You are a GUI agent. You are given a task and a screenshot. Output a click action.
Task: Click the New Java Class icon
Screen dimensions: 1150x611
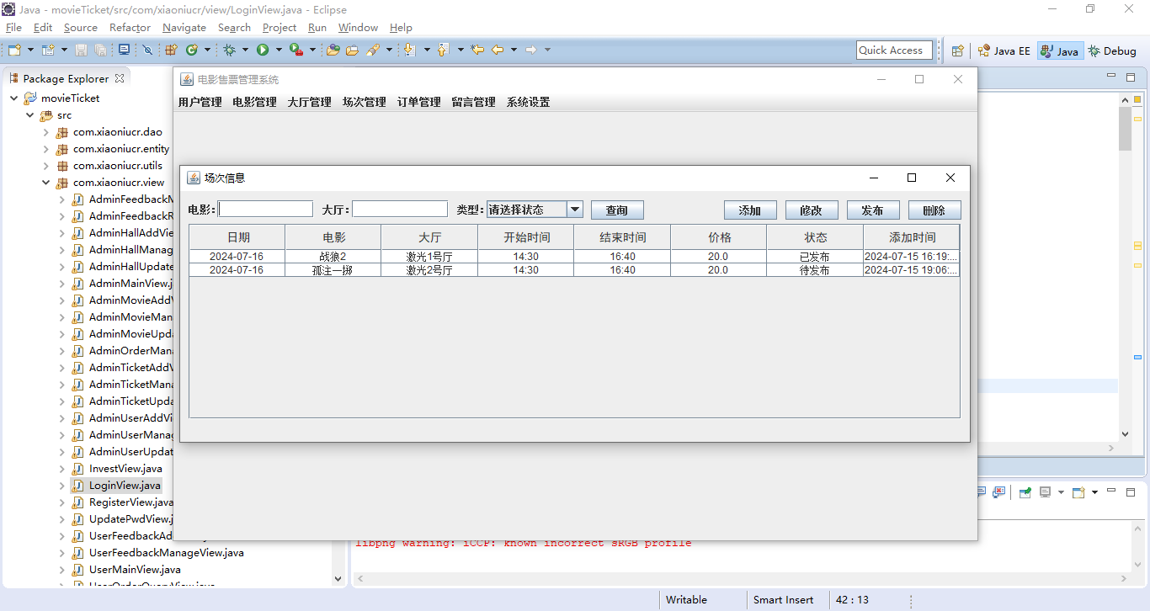192,50
